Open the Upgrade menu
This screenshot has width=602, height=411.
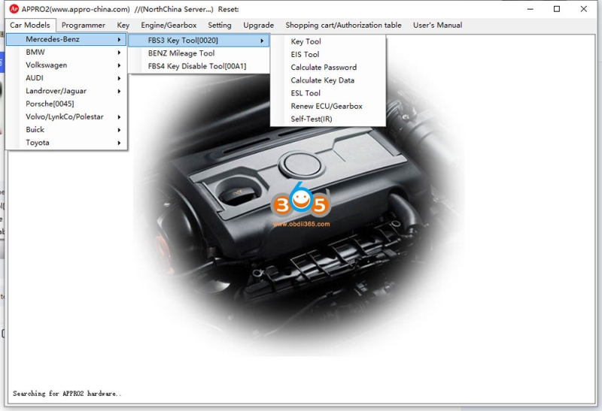click(x=258, y=26)
